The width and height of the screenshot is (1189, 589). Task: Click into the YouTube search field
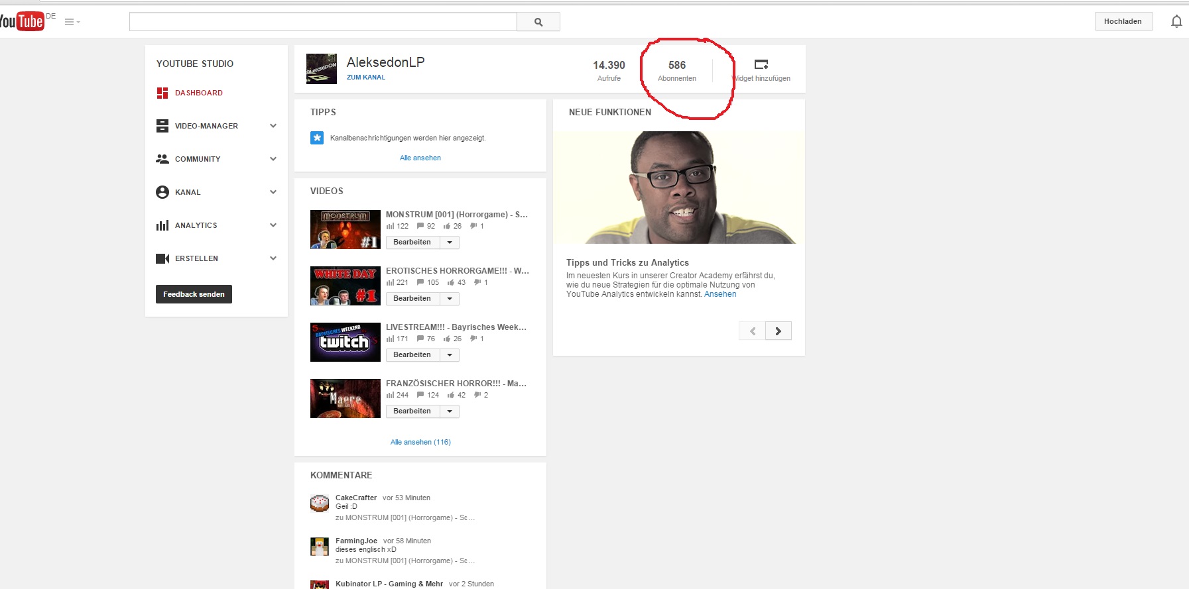(x=323, y=22)
